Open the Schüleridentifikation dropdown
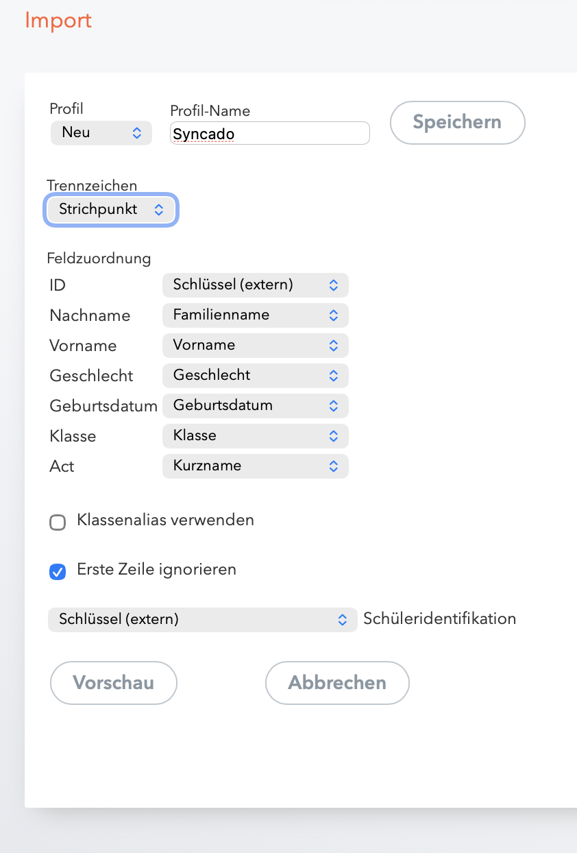577x853 pixels. click(x=202, y=620)
